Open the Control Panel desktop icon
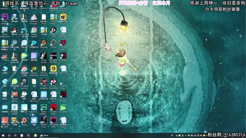Screen dimensions: 246x138 [x=5, y=109]
